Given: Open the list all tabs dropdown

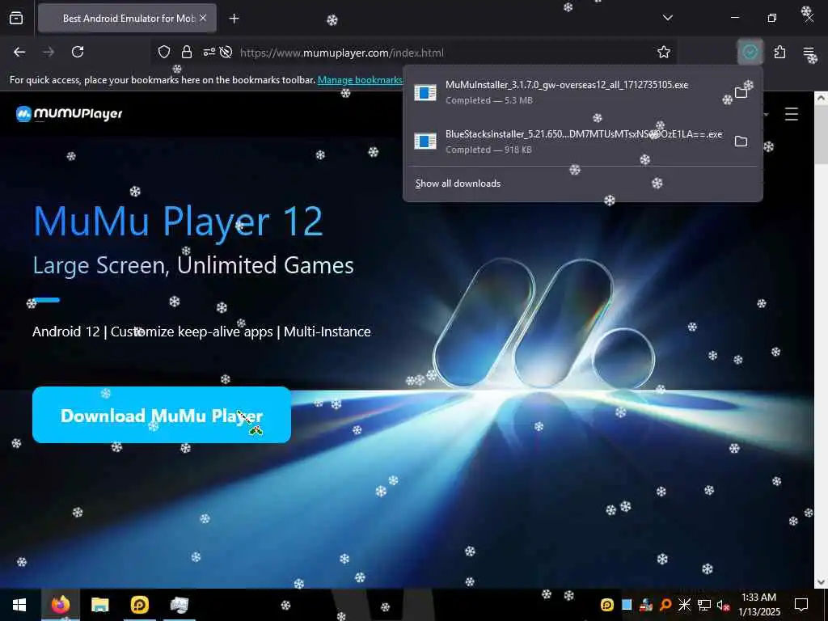Looking at the screenshot, I should (667, 18).
